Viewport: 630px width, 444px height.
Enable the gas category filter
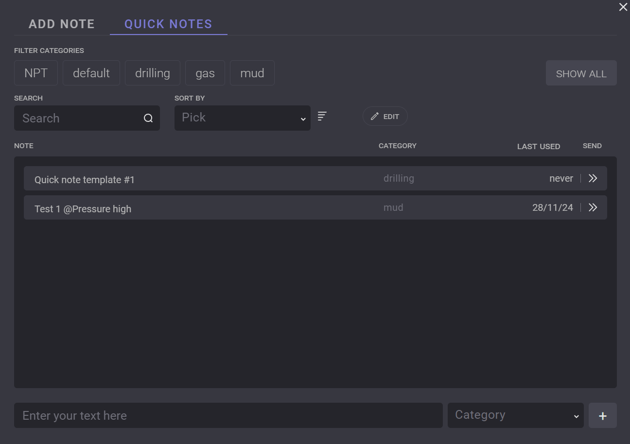[x=205, y=73]
